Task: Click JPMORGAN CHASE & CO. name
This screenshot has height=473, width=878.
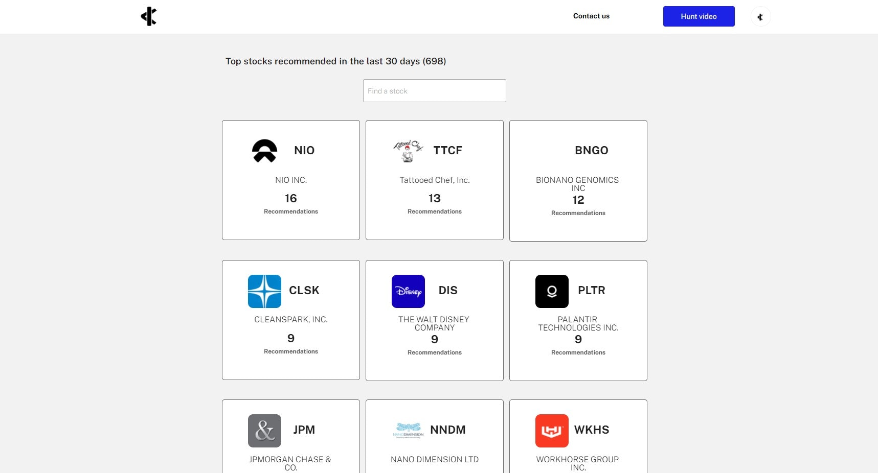Action: point(290,463)
